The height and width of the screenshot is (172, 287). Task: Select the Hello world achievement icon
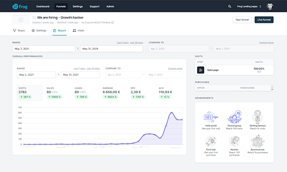pos(210,117)
